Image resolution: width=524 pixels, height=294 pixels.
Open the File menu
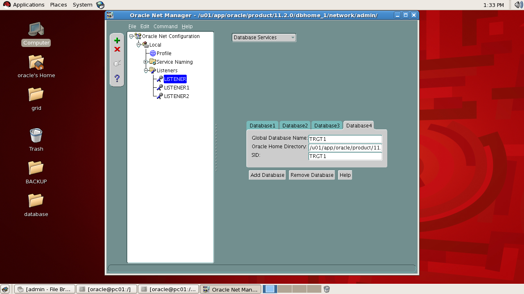[132, 26]
